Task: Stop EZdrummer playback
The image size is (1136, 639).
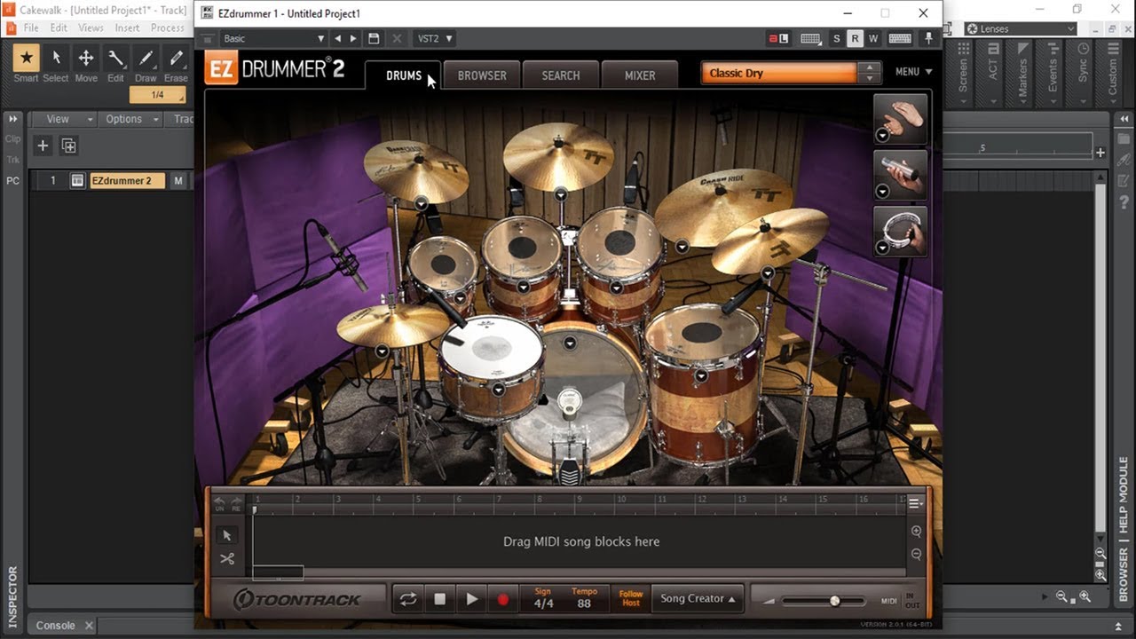Action: pos(439,599)
